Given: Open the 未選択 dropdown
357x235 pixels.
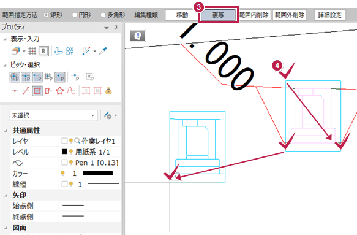Looking at the screenshot, I should (x=54, y=115).
